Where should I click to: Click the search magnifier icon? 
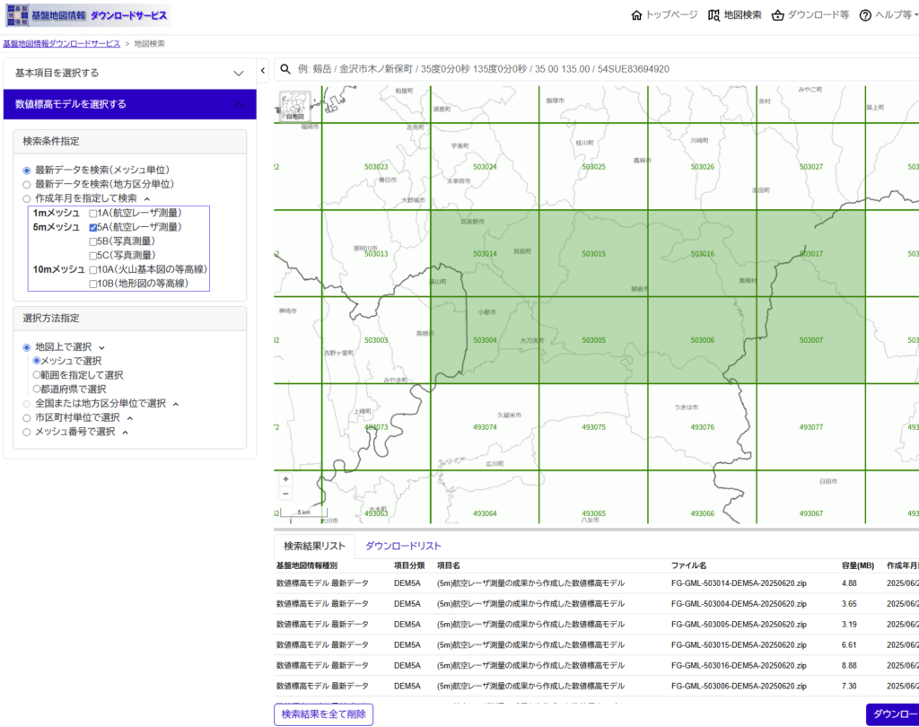(285, 69)
